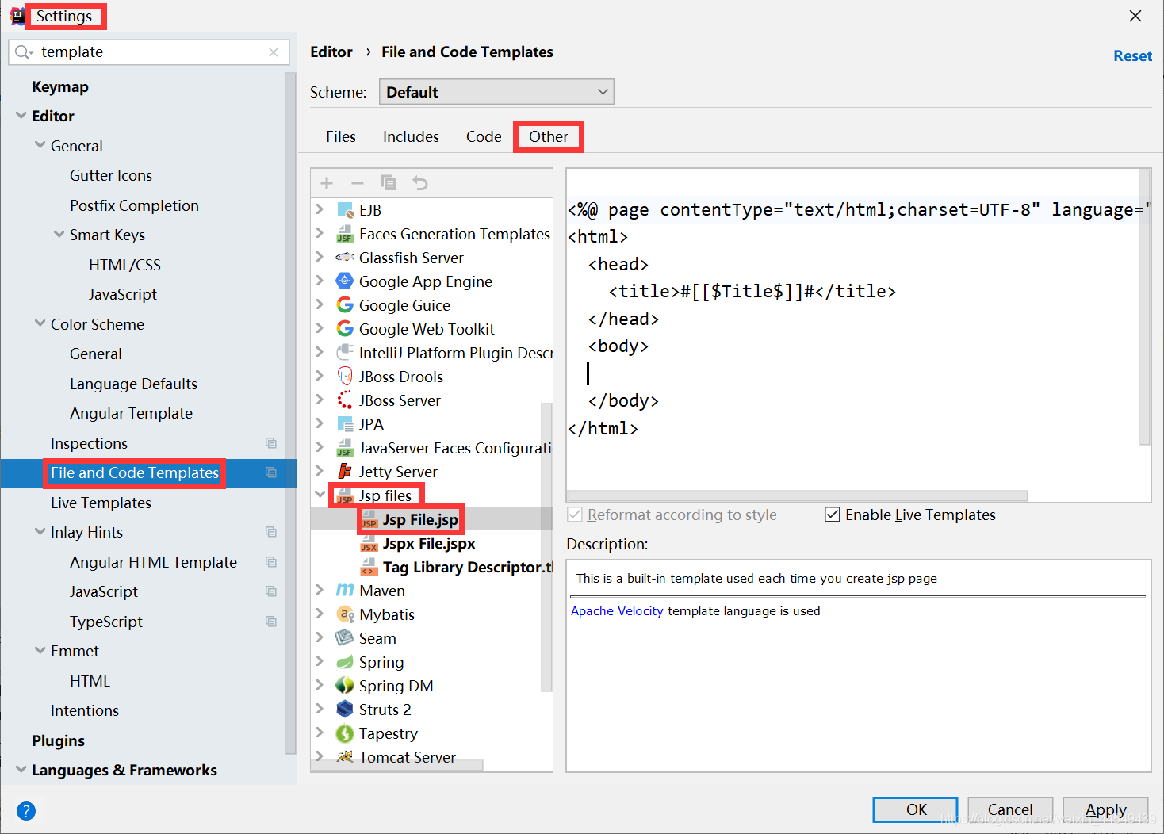1164x834 pixels.
Task: Open Plugins settings page
Action: coord(58,740)
